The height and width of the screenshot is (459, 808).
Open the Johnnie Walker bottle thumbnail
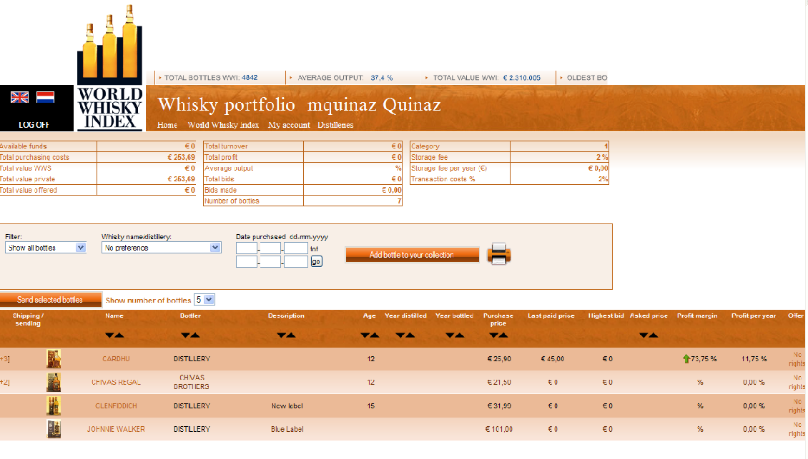tap(54, 428)
